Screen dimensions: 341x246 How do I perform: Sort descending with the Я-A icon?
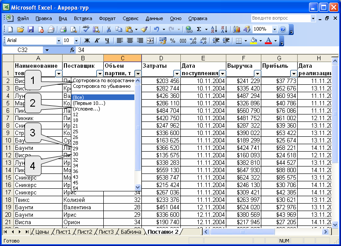pos(224,29)
